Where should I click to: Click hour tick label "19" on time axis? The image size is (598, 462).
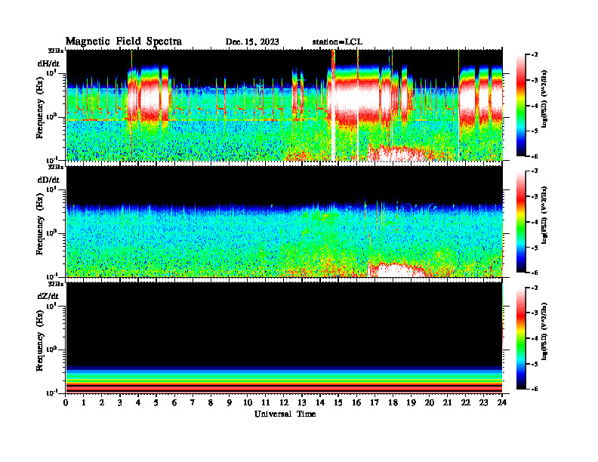(x=411, y=402)
